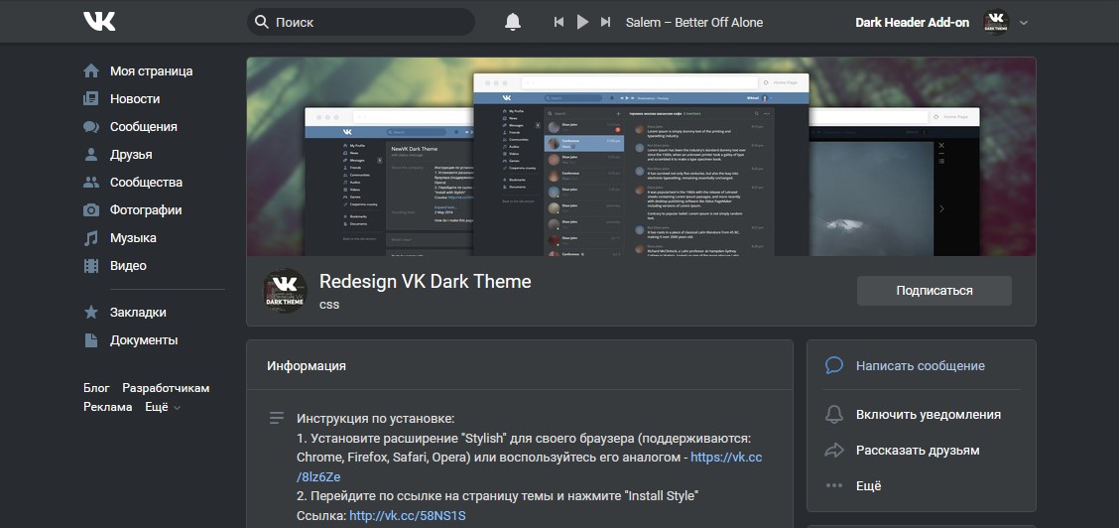Open Сообщества in sidebar
Screen dimensions: 1119x528
pyautogui.click(x=146, y=183)
